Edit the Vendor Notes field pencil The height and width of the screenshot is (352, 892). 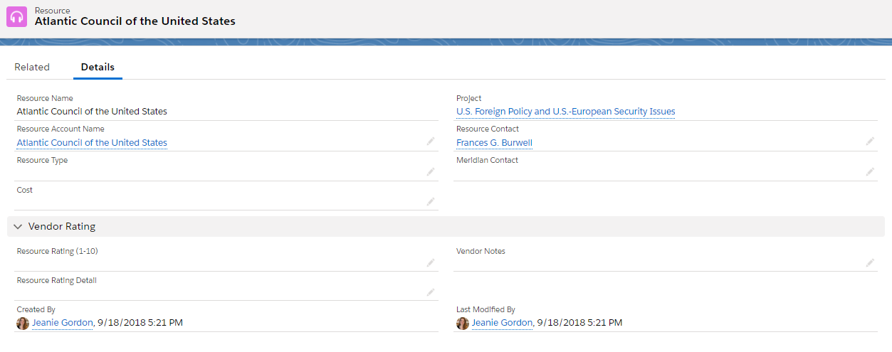click(870, 263)
